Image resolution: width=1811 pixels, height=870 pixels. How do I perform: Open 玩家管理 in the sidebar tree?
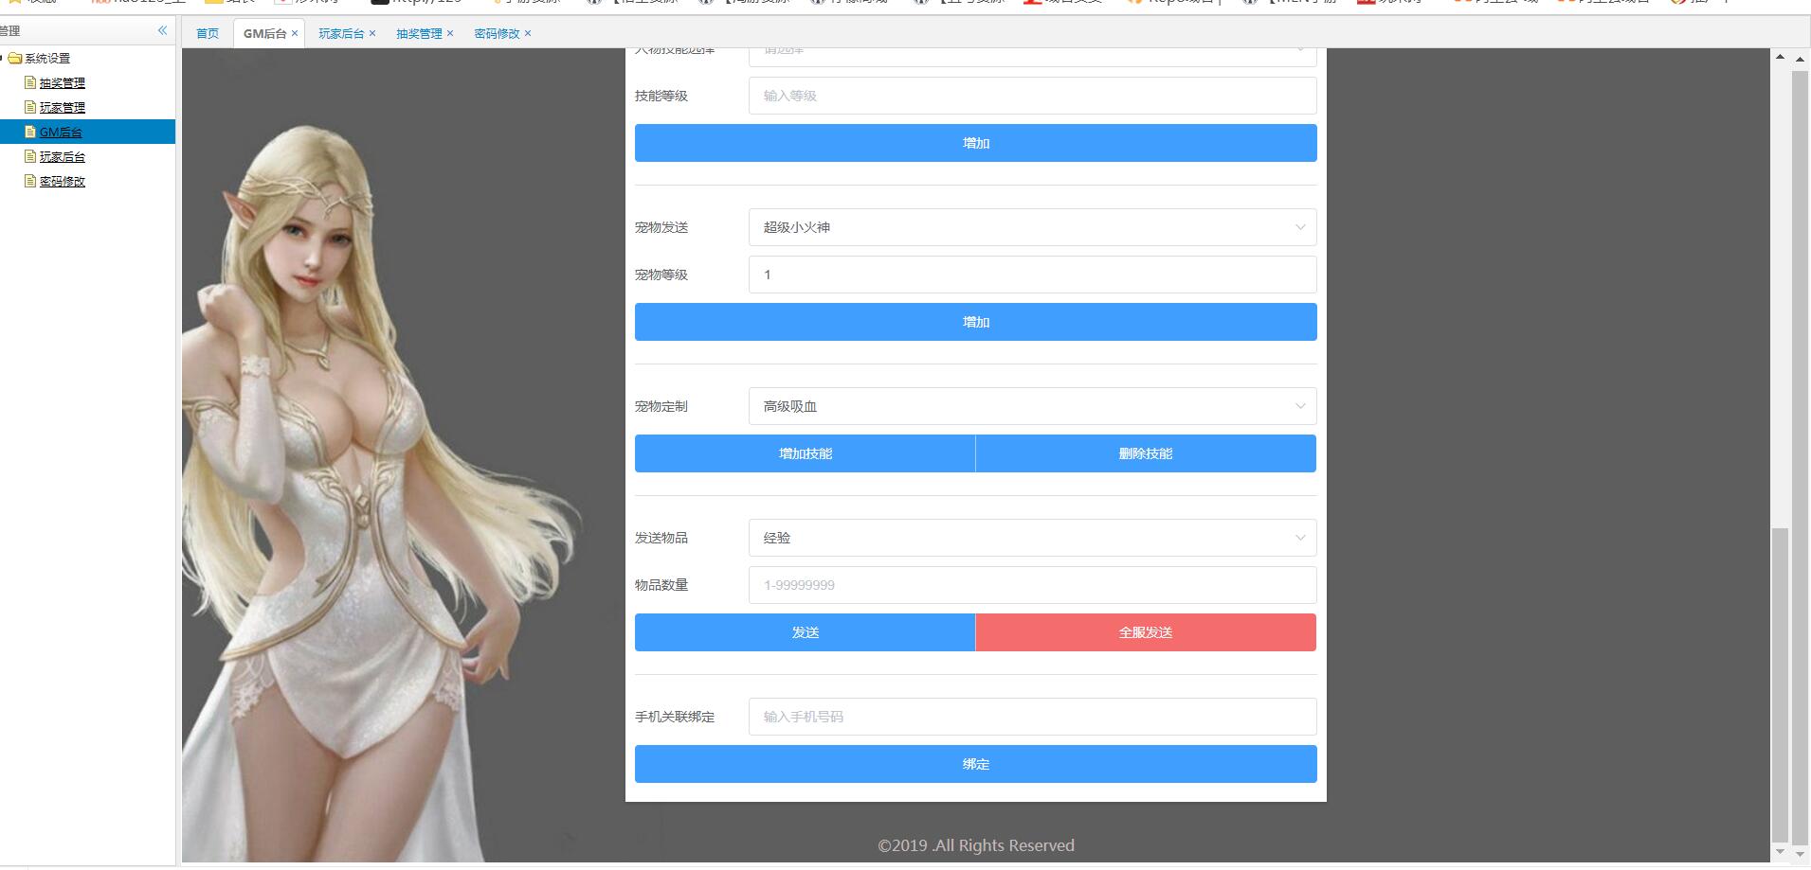pos(62,108)
